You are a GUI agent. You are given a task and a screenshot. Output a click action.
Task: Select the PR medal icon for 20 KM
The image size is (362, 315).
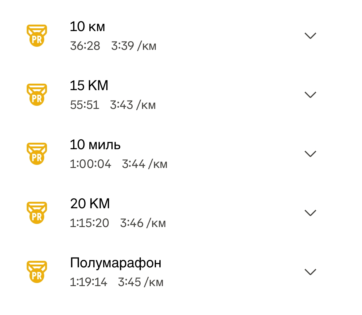tap(37, 213)
